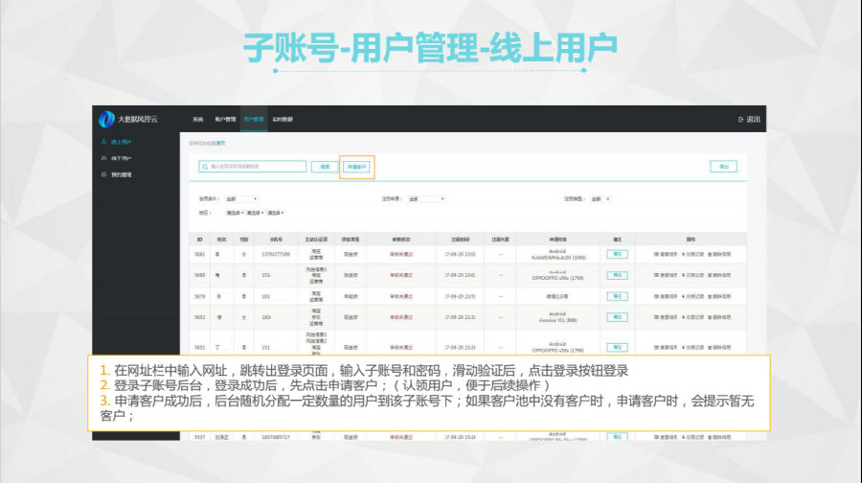This screenshot has width=862, height=483.
Task: Delete info for user ID 5680
Action: click(719, 275)
